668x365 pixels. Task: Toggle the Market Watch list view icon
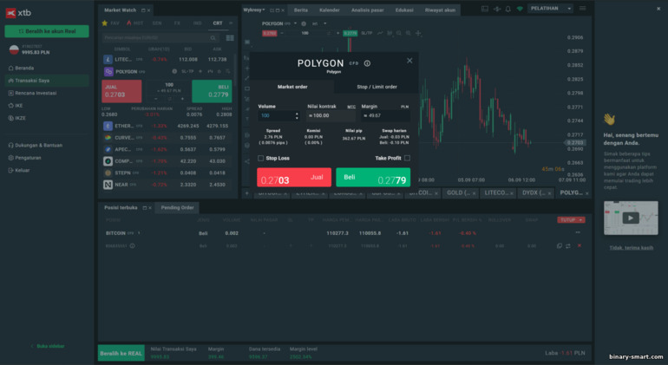tap(230, 38)
